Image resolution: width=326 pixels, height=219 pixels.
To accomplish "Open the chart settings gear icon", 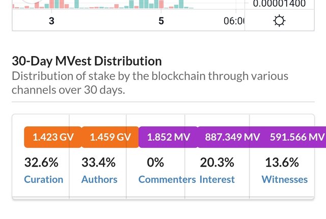I will coord(279,21).
